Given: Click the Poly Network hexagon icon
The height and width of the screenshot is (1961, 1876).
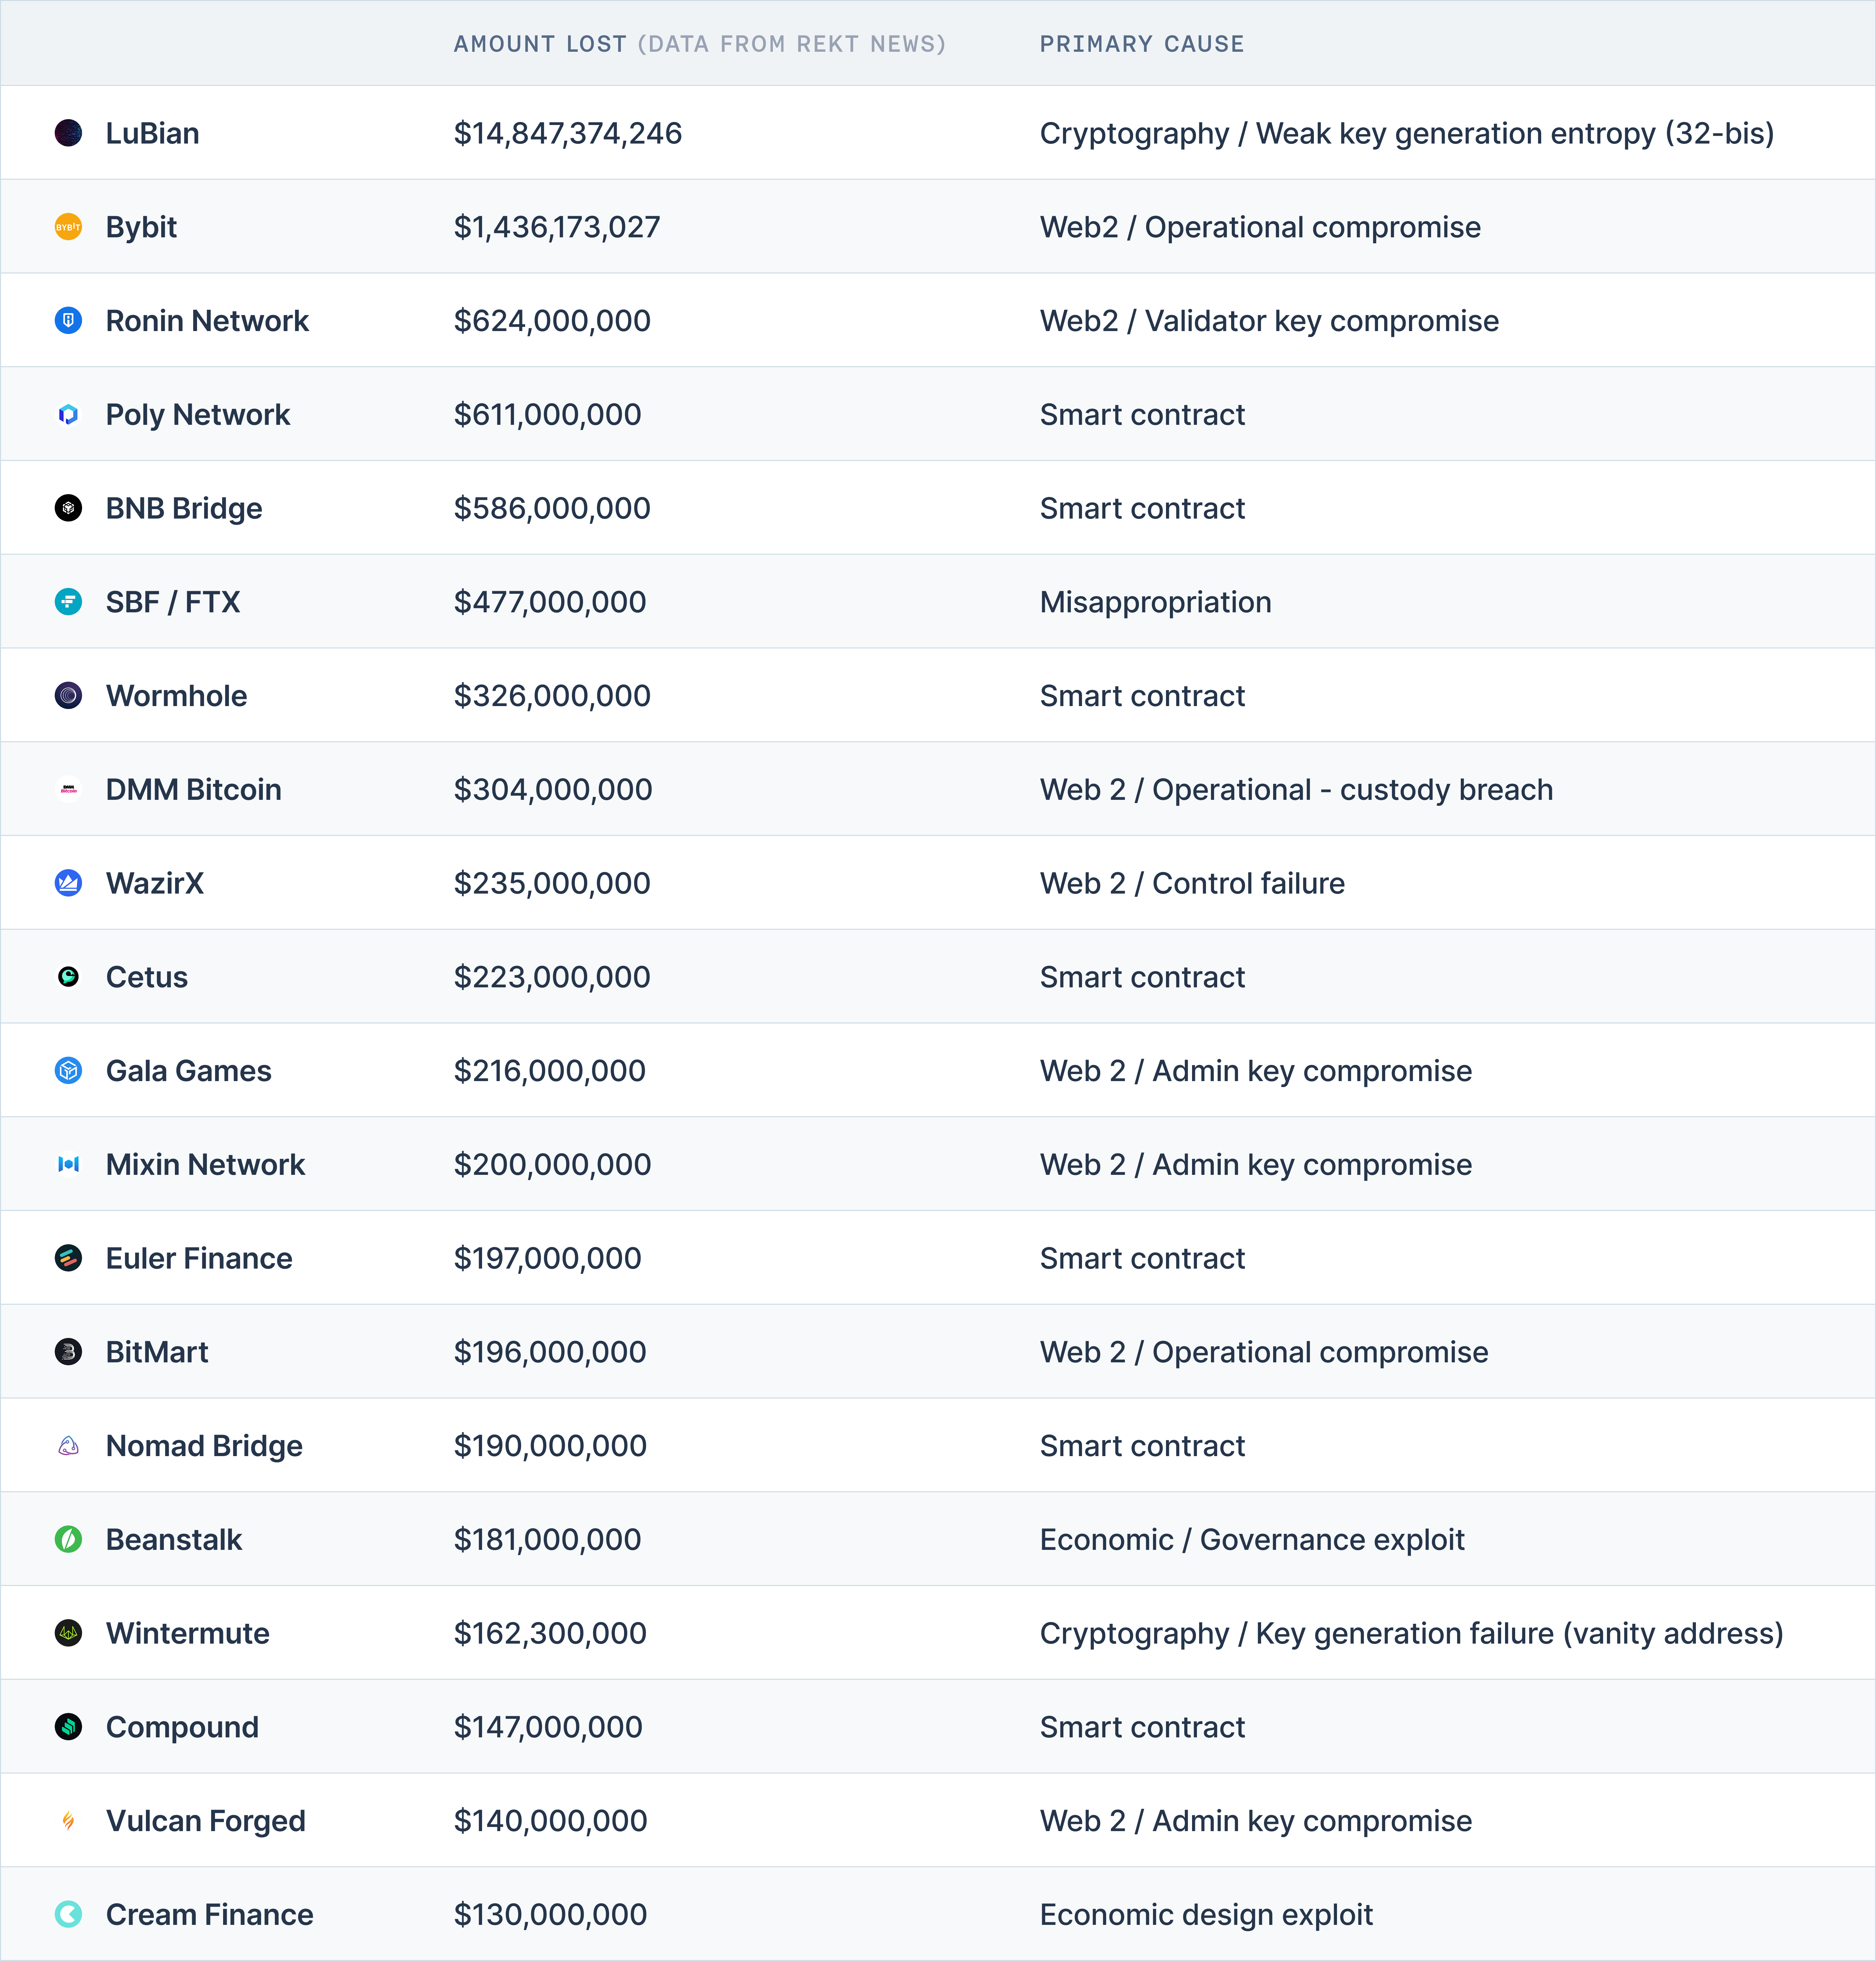Looking at the screenshot, I should click(x=68, y=415).
